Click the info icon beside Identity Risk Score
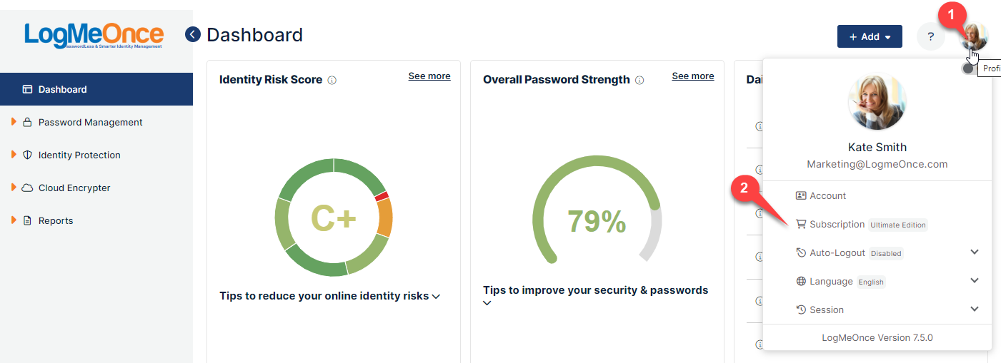Screen dimensions: 1001x363 tap(332, 81)
